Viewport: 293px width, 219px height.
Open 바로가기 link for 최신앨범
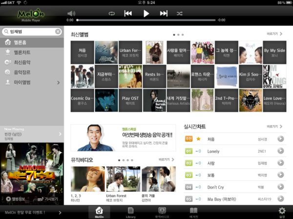tap(274, 34)
